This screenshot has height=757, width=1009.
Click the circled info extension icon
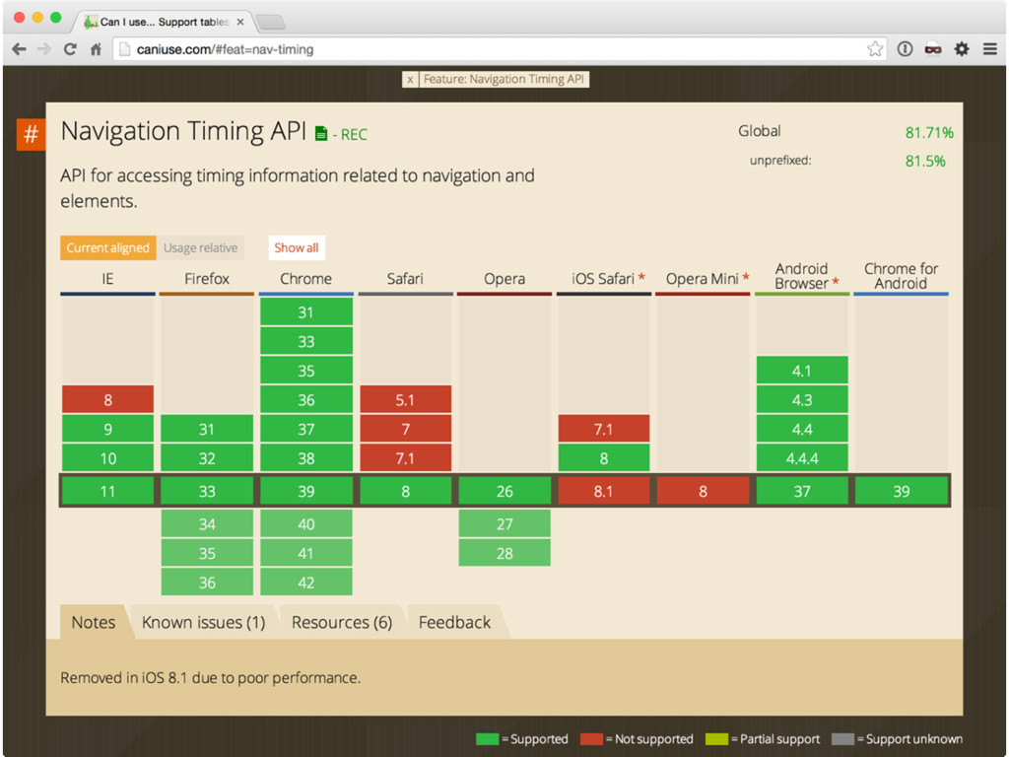905,49
